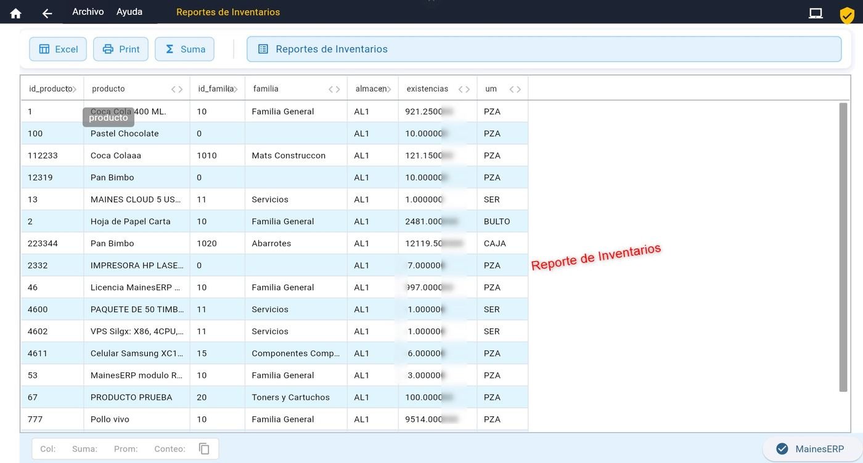Select the cell 'PRODUCTO PRUEBA'

click(x=137, y=398)
